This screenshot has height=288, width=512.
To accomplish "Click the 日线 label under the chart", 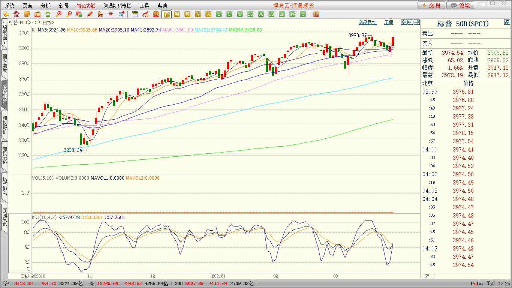I will coord(25,276).
